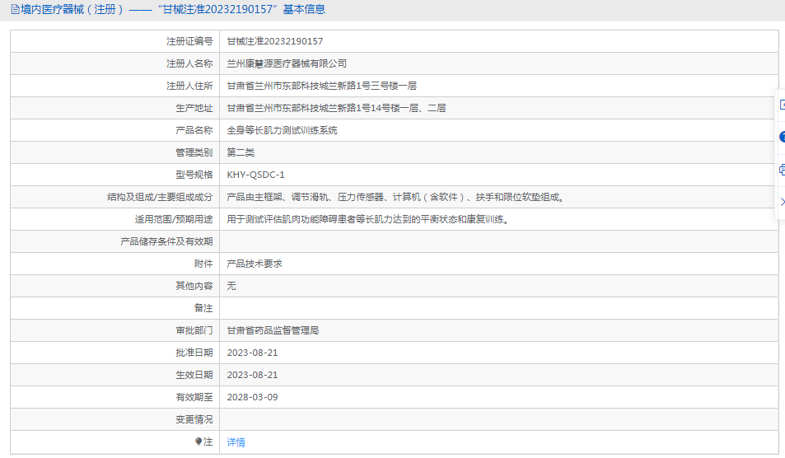This screenshot has height=458, width=785.
Task: Click the 批准日期 row label
Action: pyautogui.click(x=194, y=353)
